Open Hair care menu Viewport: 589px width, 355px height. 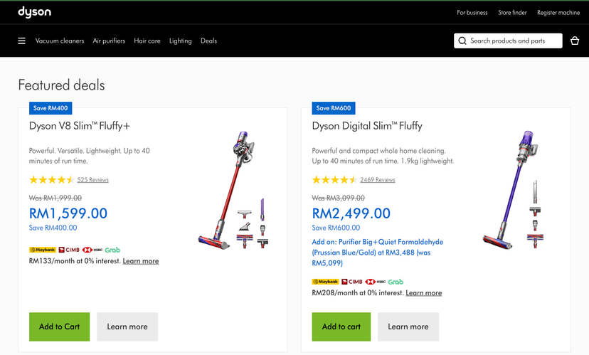click(x=147, y=41)
